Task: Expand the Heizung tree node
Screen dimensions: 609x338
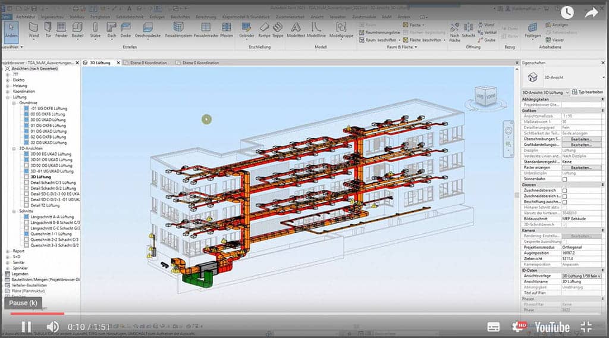Action: click(x=7, y=86)
